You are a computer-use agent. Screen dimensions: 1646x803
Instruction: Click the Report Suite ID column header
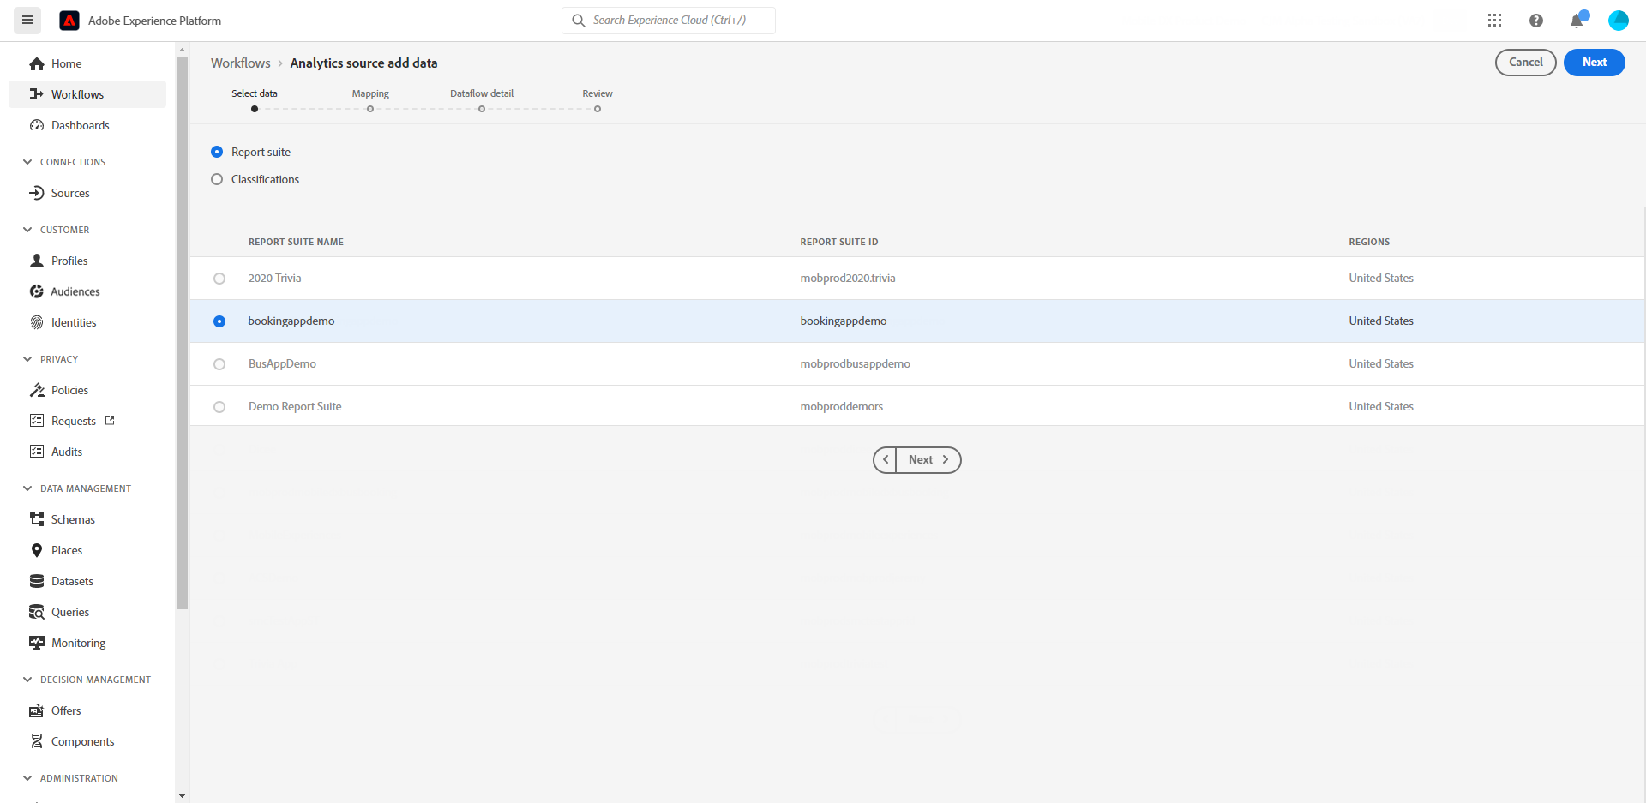(839, 242)
